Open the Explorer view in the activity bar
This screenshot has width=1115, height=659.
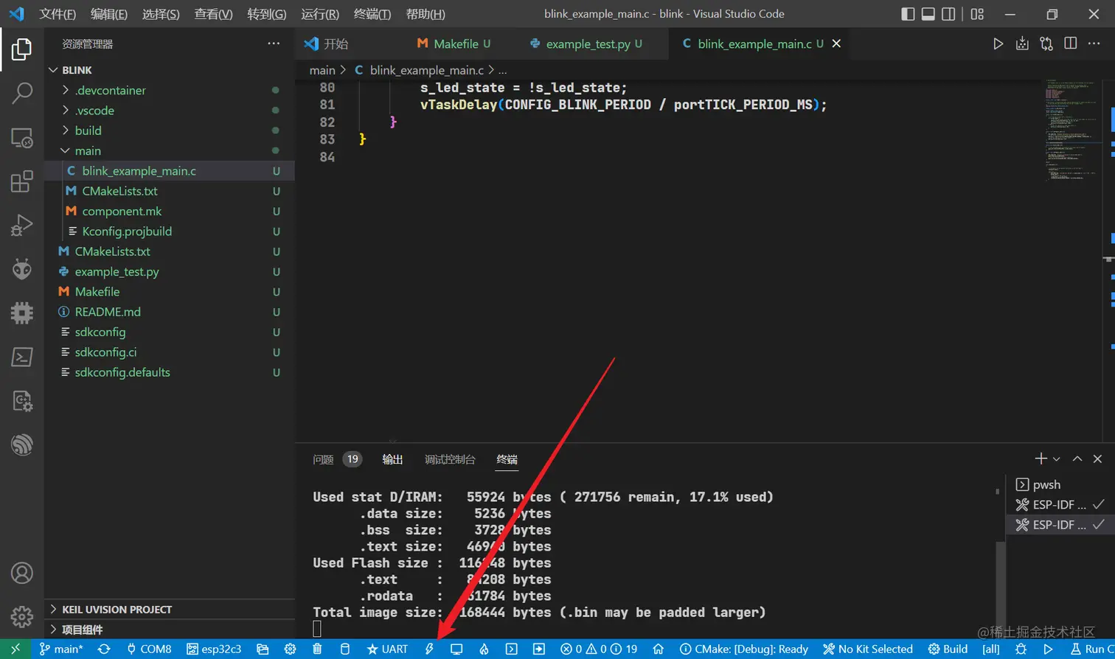22,49
